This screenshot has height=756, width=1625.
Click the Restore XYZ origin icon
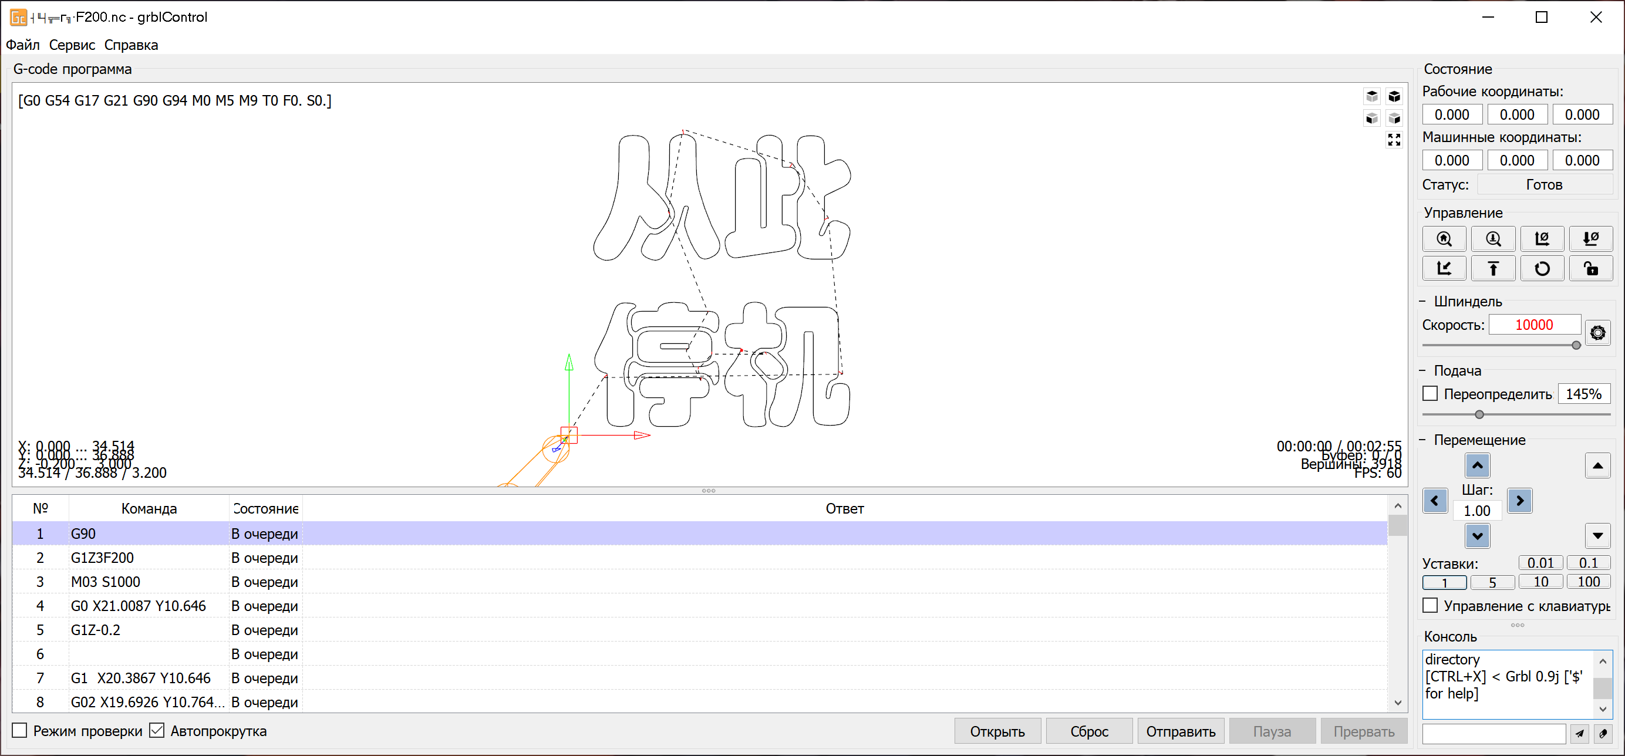(1444, 269)
